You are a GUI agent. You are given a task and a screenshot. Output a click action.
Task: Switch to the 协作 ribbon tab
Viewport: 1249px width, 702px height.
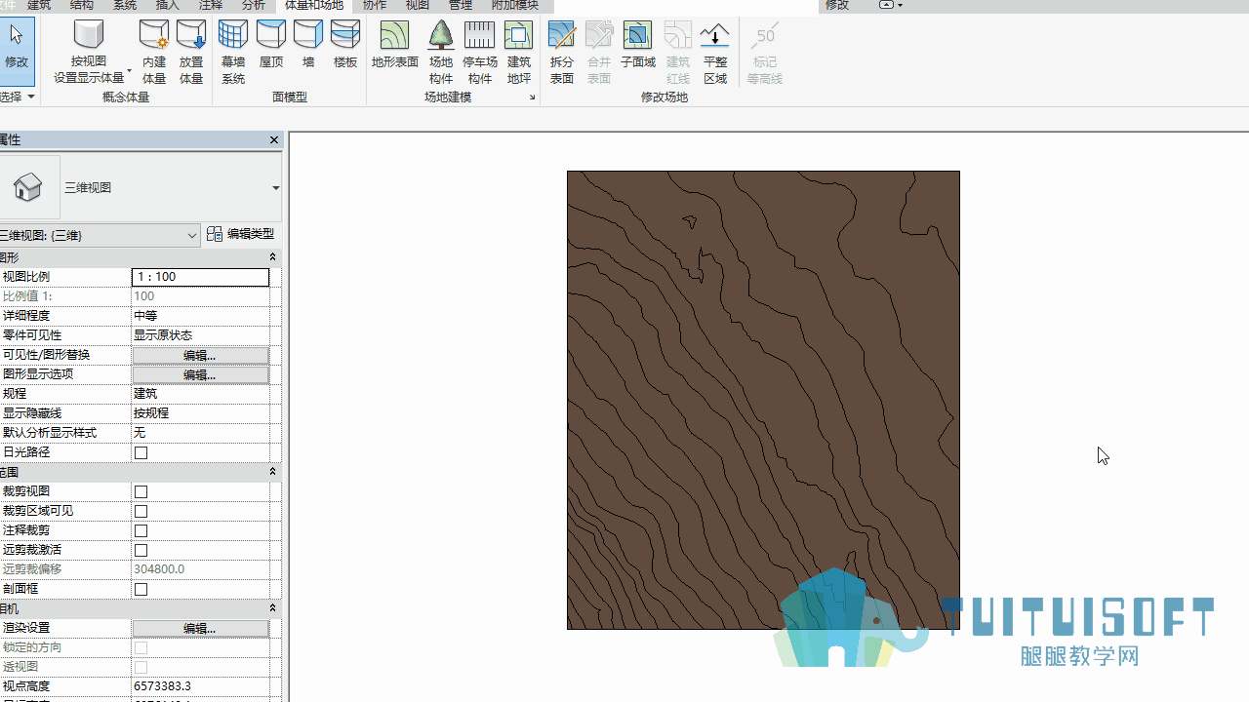tap(375, 6)
